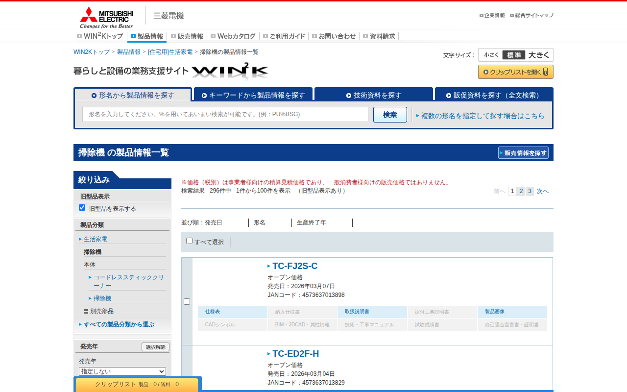627x392 pixels.
Task: Click the 販売情報を探す arrow button
Action: point(524,152)
